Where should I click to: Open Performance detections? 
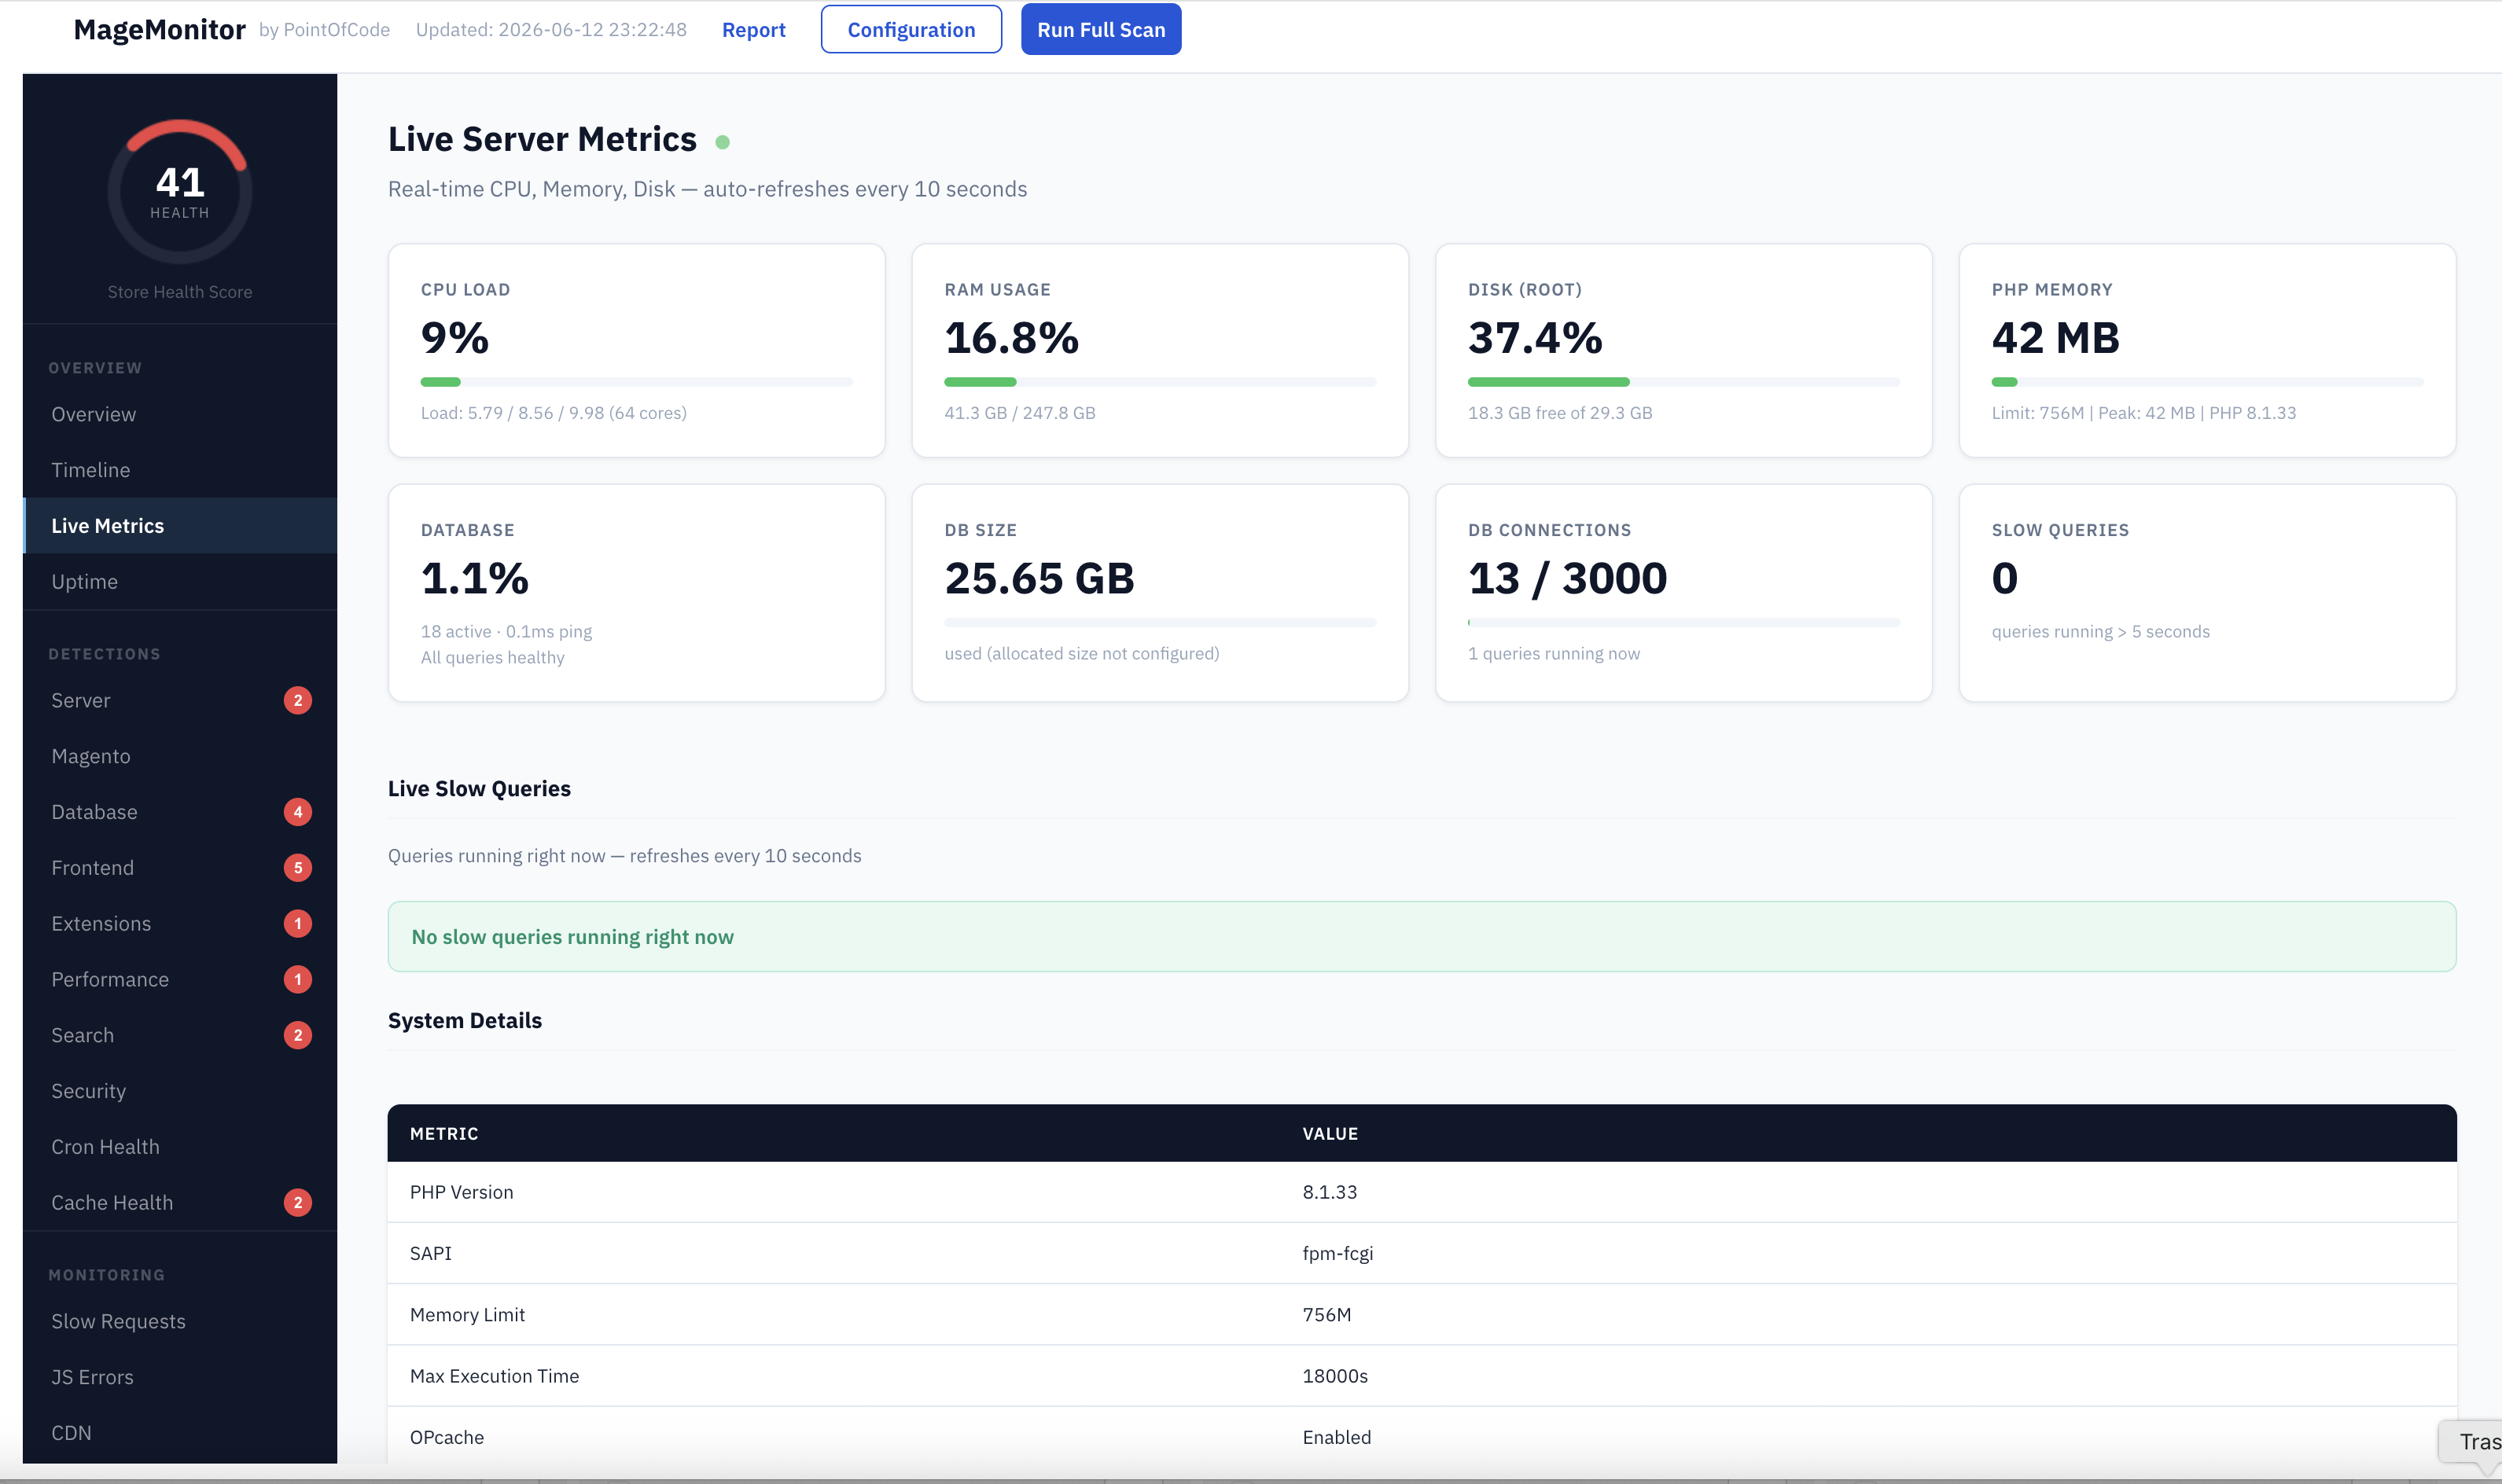180,980
